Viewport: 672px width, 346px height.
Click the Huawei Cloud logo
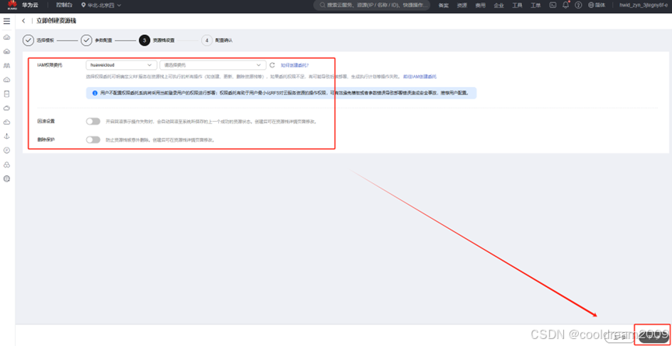point(12,5)
